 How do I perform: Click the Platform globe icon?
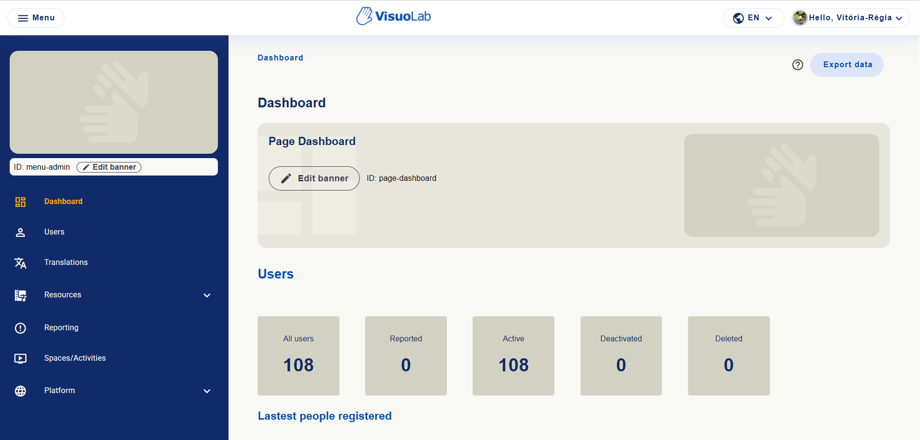tap(20, 391)
